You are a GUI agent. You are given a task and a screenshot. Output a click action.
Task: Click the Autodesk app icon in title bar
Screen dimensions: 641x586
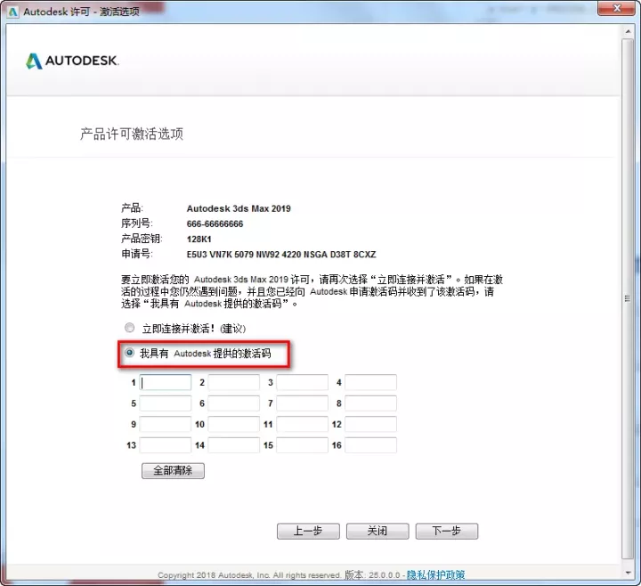(x=12, y=10)
